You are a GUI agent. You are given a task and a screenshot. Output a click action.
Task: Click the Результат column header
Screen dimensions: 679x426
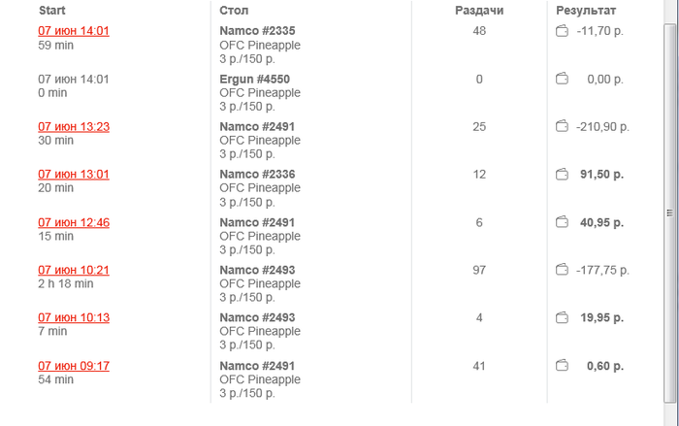click(586, 10)
